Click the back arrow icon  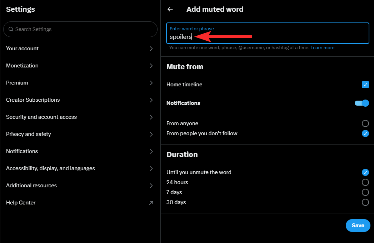pos(170,10)
